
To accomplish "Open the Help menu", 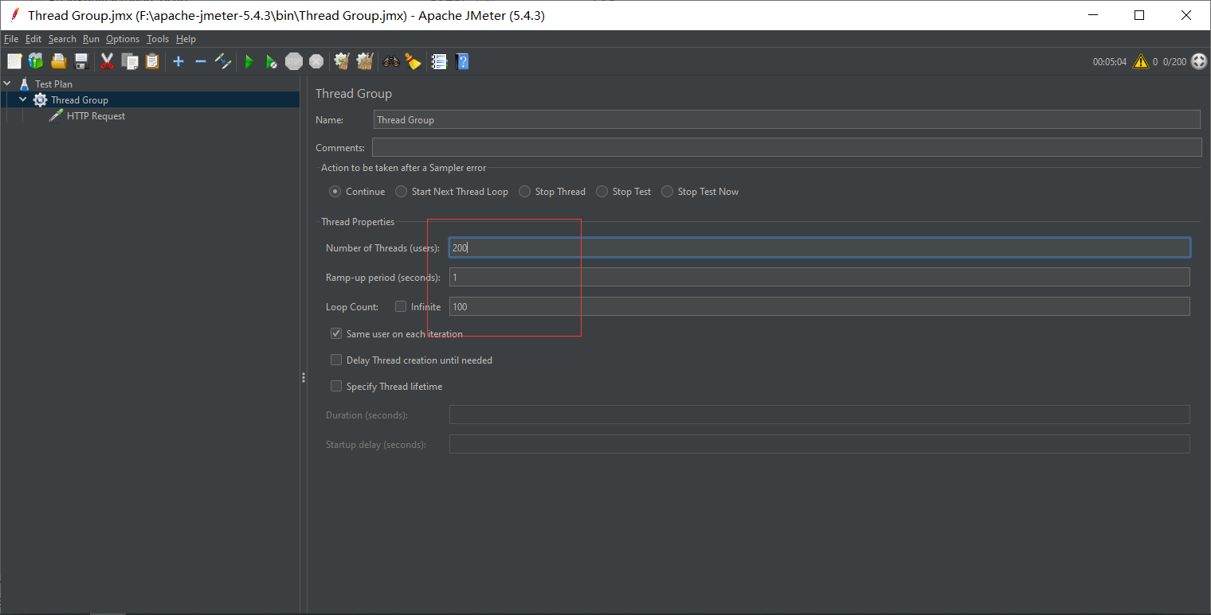I will pos(186,39).
